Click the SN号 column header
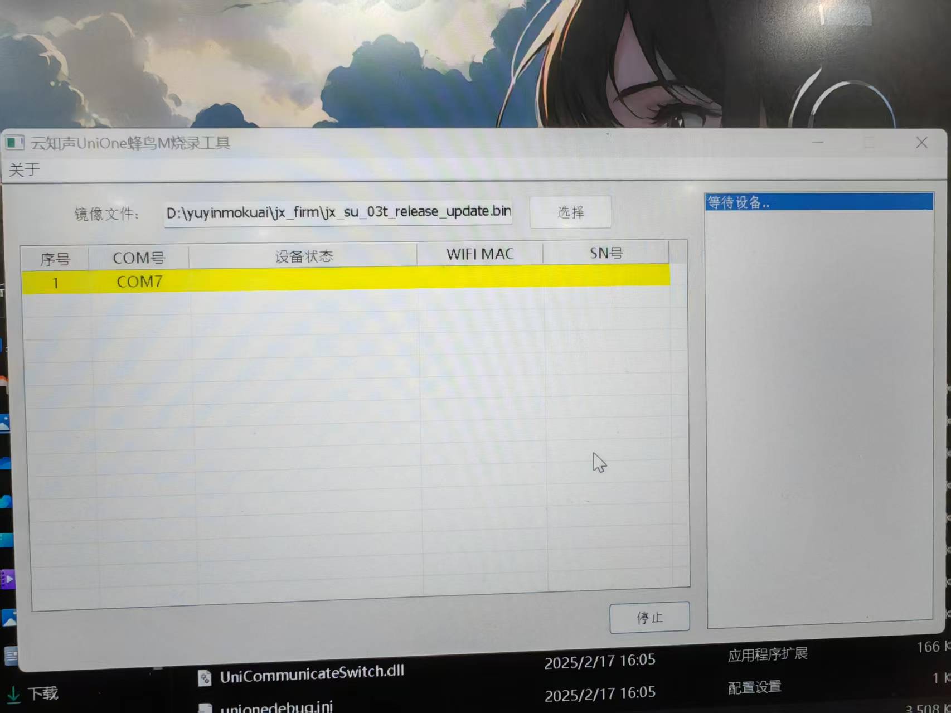Viewport: 951px width, 713px height. 606,253
